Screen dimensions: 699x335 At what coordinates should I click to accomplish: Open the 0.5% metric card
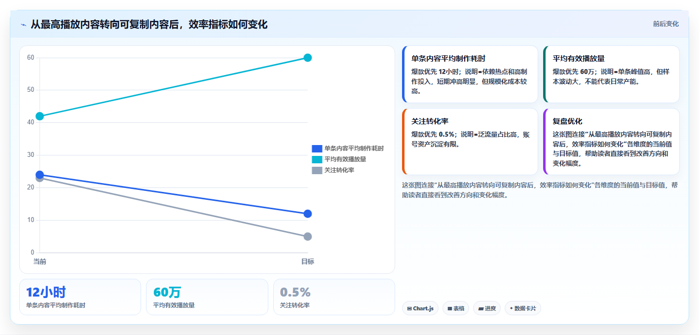click(334, 297)
